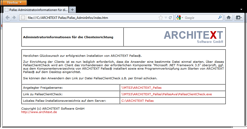This screenshot has height=129, width=247.
Task: Open the http://www.architext.de link
Action: pyautogui.click(x=39, y=112)
